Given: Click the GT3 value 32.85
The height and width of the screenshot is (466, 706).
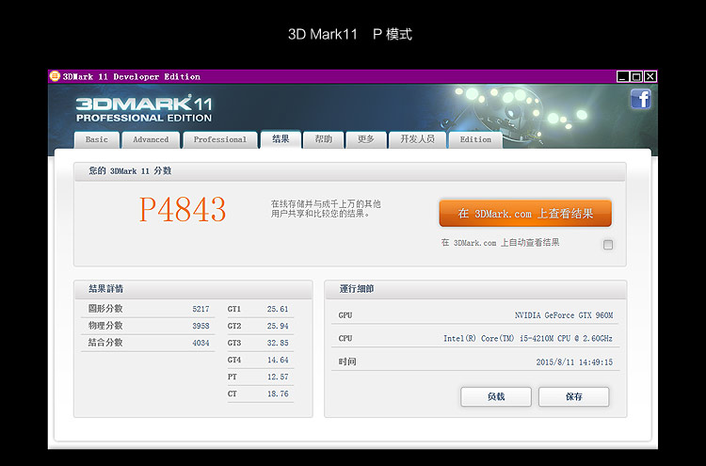Looking at the screenshot, I should pos(278,343).
